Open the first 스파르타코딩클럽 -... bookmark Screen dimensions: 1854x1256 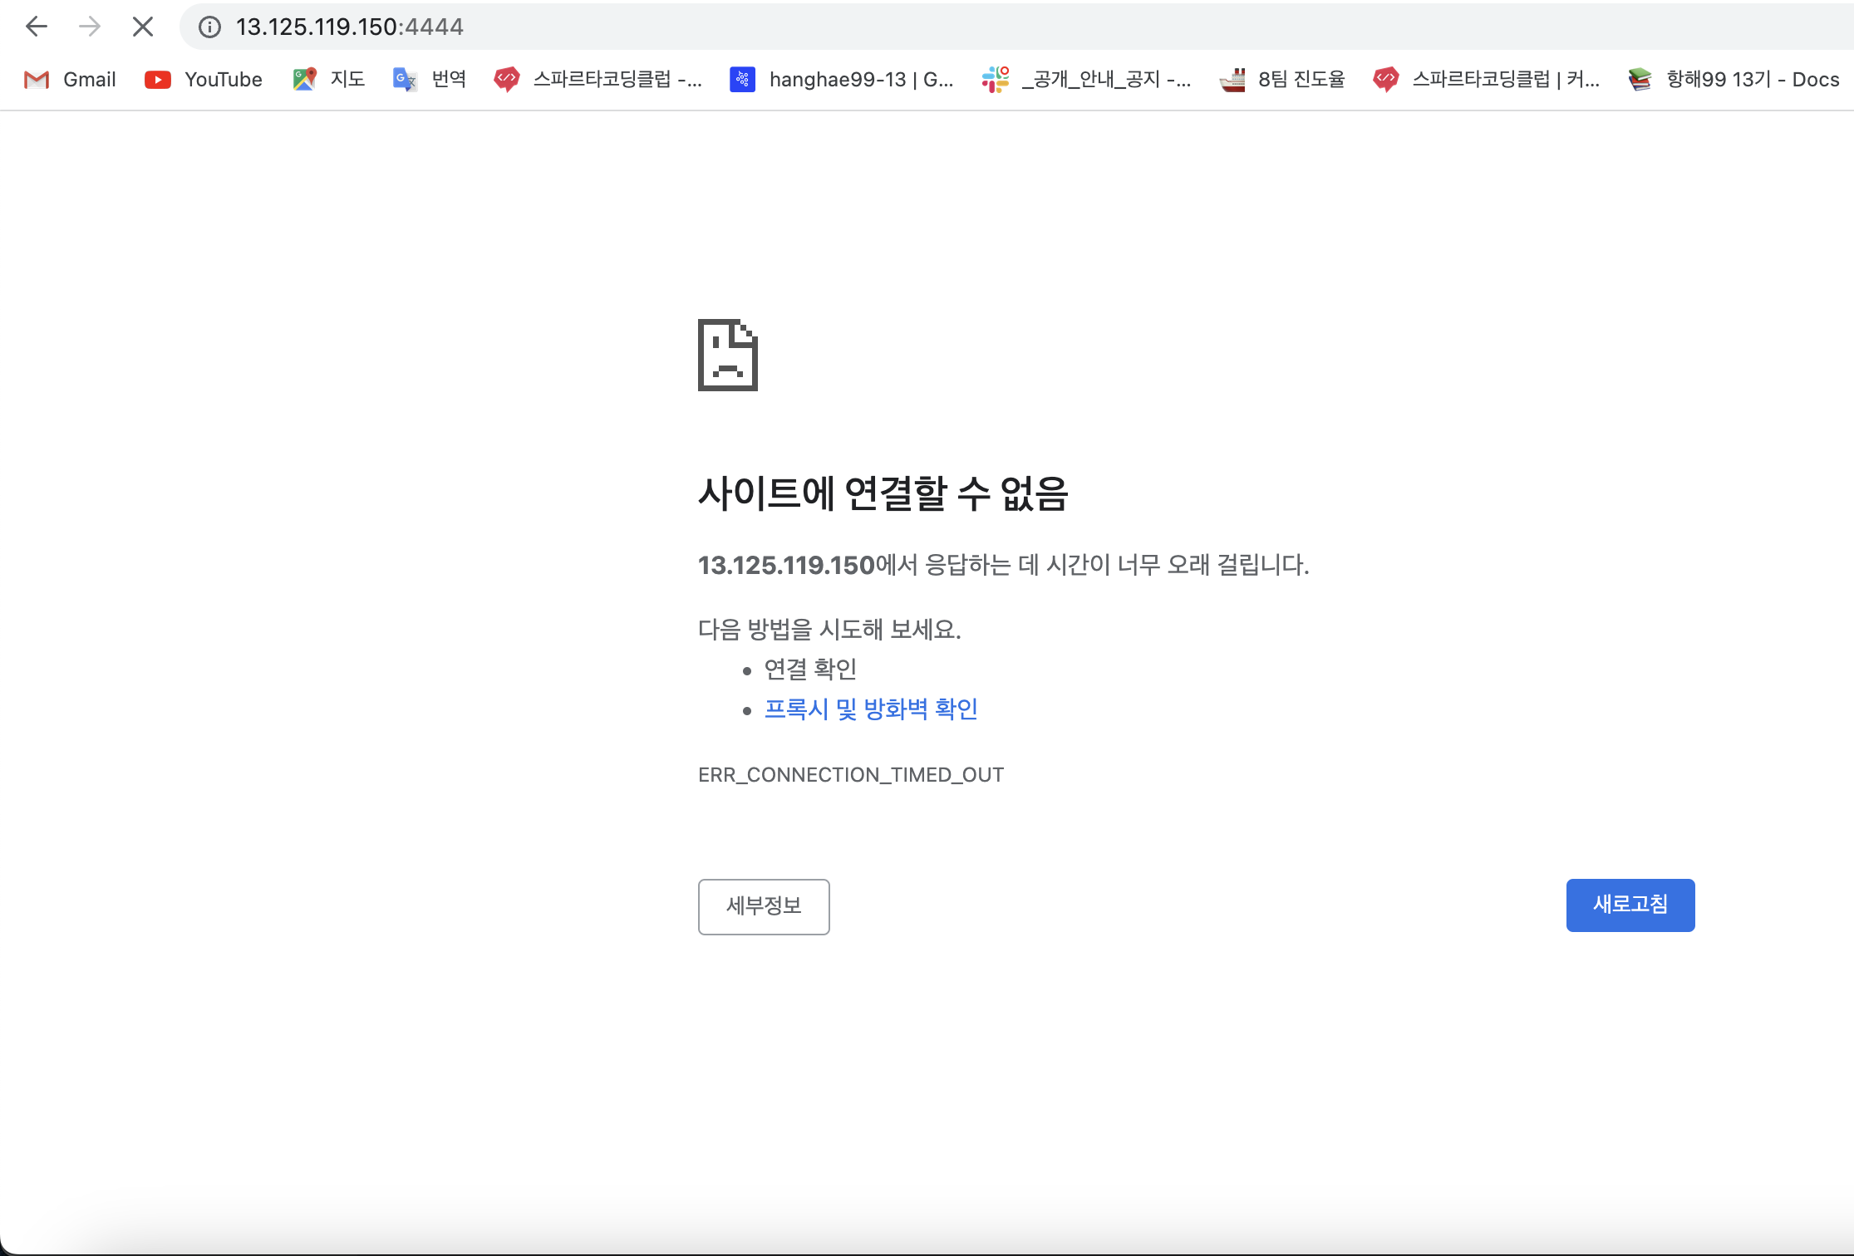598,79
